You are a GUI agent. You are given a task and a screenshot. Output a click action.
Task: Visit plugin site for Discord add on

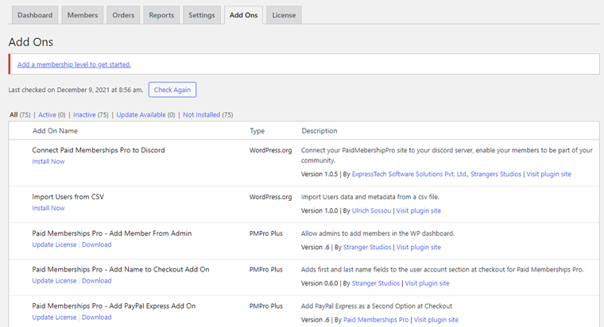click(548, 175)
